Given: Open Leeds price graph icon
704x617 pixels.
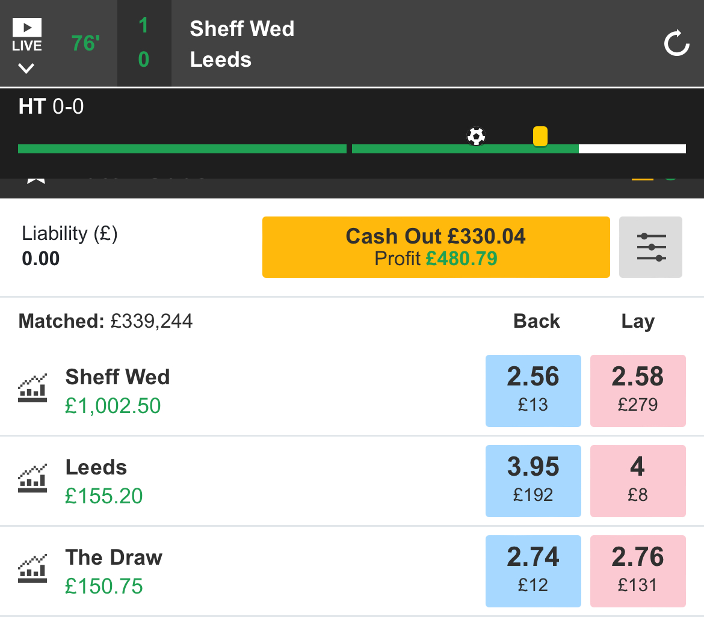Looking at the screenshot, I should pyautogui.click(x=32, y=478).
